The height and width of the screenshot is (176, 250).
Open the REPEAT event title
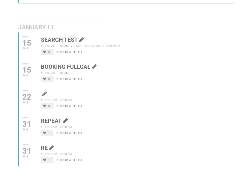click(51, 121)
